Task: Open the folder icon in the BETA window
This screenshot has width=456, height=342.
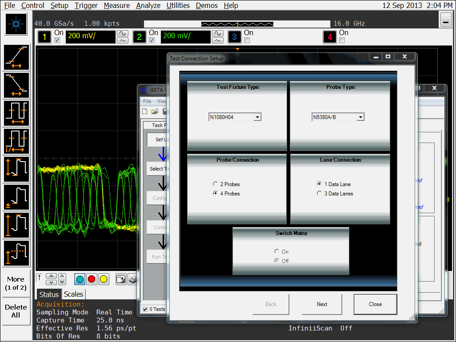Action: coord(155,111)
